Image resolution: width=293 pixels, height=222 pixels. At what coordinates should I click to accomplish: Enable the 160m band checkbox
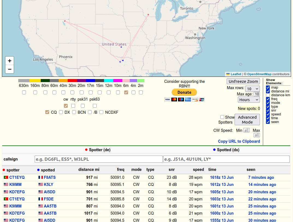click(35, 92)
